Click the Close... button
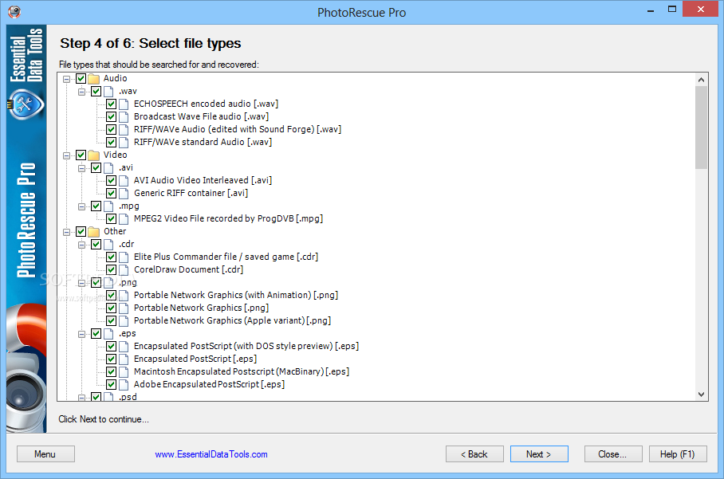Viewport: 724px width, 479px height. pyautogui.click(x=612, y=454)
